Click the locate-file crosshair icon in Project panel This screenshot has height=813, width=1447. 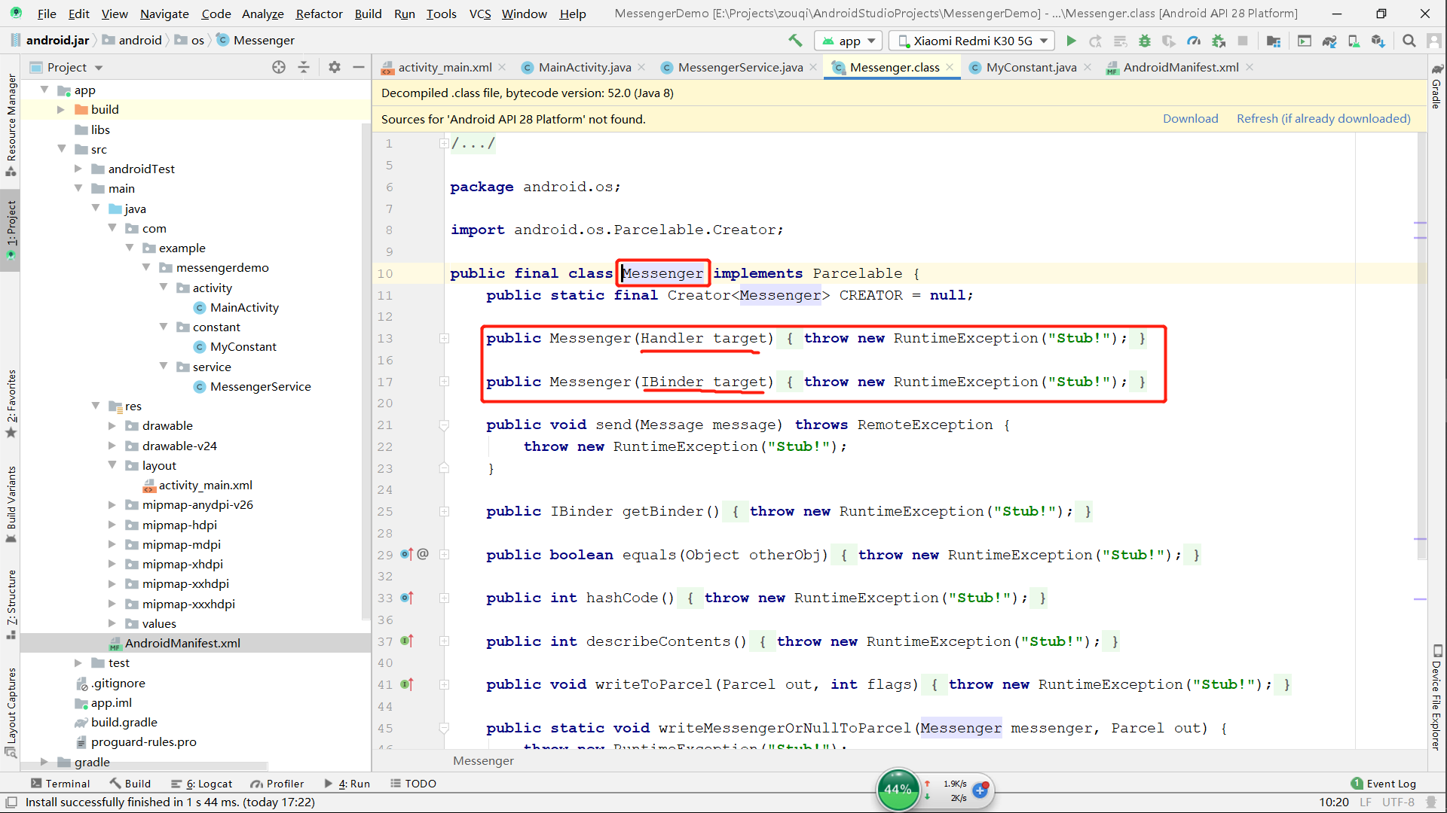pos(279,67)
